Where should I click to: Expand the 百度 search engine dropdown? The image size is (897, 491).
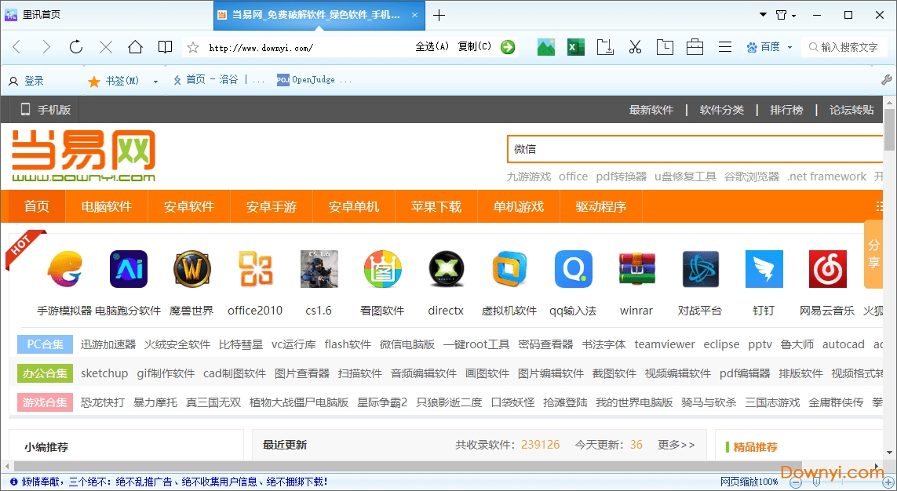coord(789,47)
